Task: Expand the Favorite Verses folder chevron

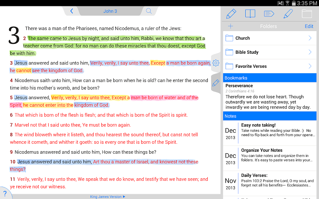Action: [x=310, y=66]
